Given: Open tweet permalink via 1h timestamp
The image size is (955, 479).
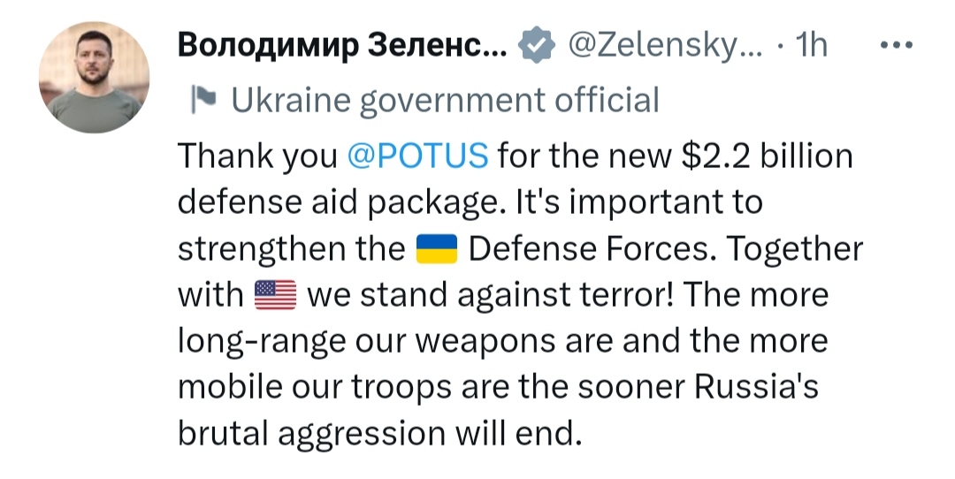Looking at the screenshot, I should (813, 44).
